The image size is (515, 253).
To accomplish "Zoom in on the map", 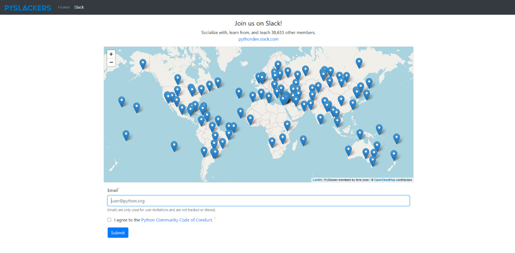I will click(x=111, y=54).
